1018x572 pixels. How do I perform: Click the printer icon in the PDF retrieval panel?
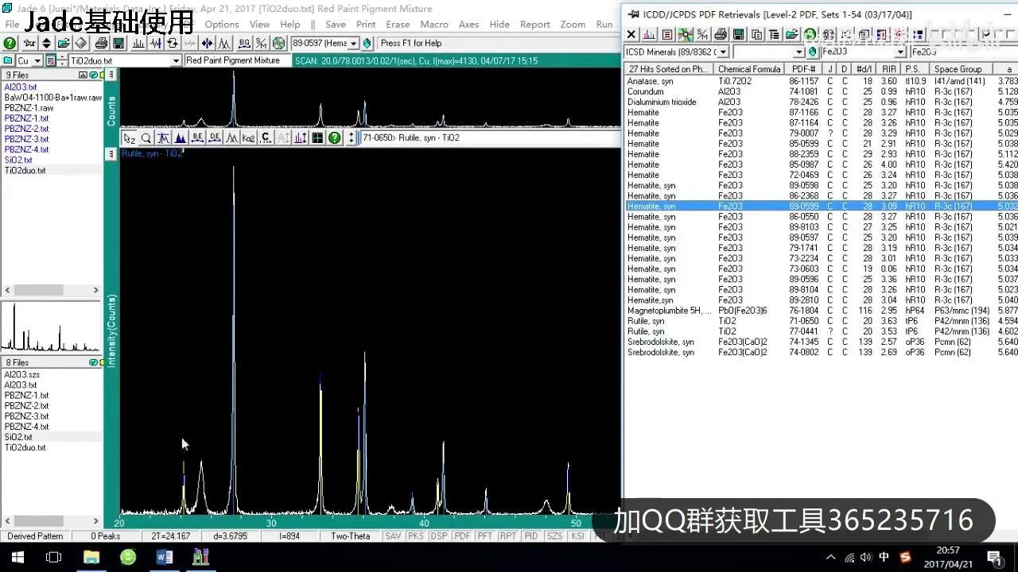[x=719, y=35]
